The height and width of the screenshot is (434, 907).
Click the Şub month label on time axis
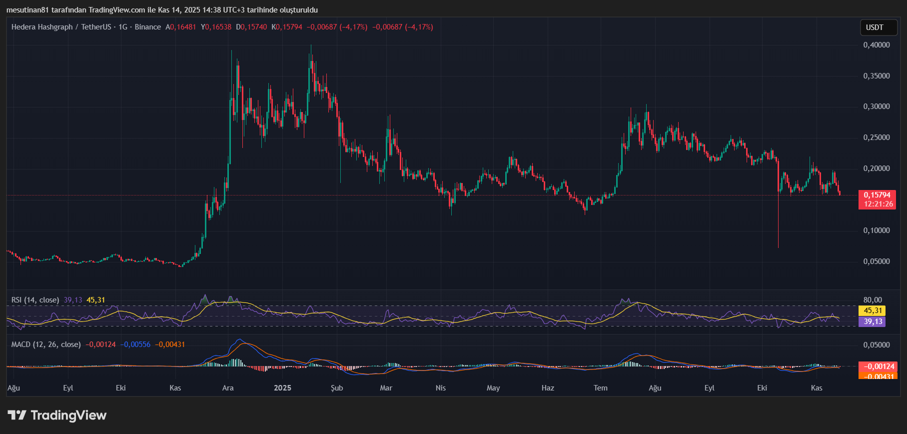tap(337, 388)
